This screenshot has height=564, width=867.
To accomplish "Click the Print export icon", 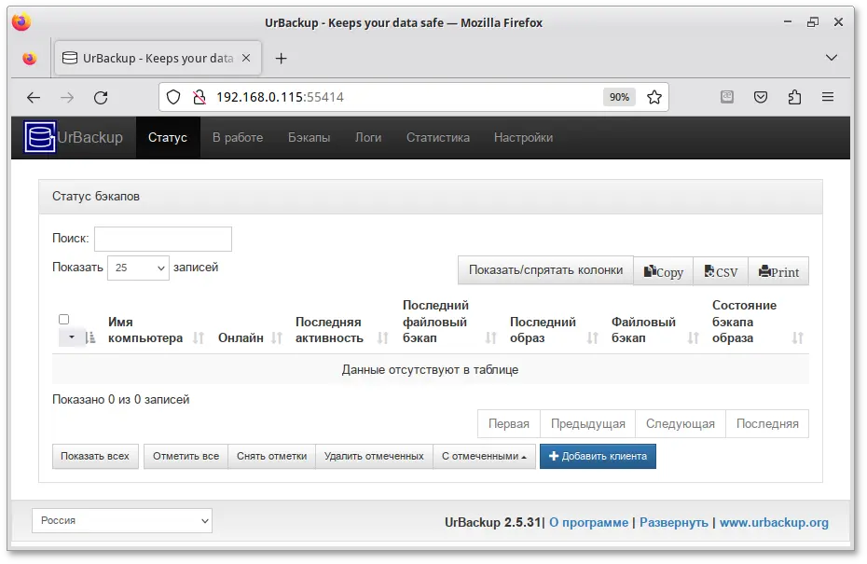I will tap(778, 271).
